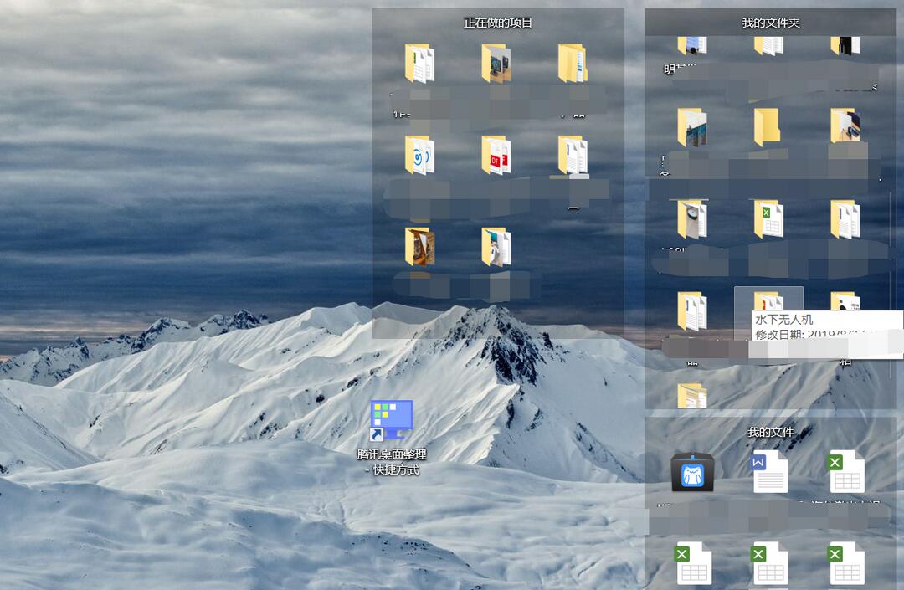Screen dimensions: 904x590
Task: Open the Excel file beside the Word document
Action: point(846,472)
